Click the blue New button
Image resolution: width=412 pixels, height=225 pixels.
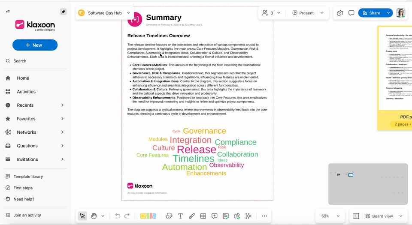point(35,45)
